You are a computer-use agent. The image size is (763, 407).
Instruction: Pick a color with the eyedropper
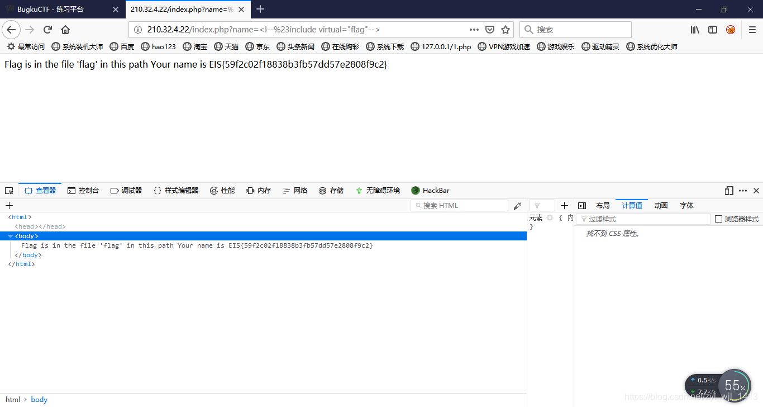point(518,206)
